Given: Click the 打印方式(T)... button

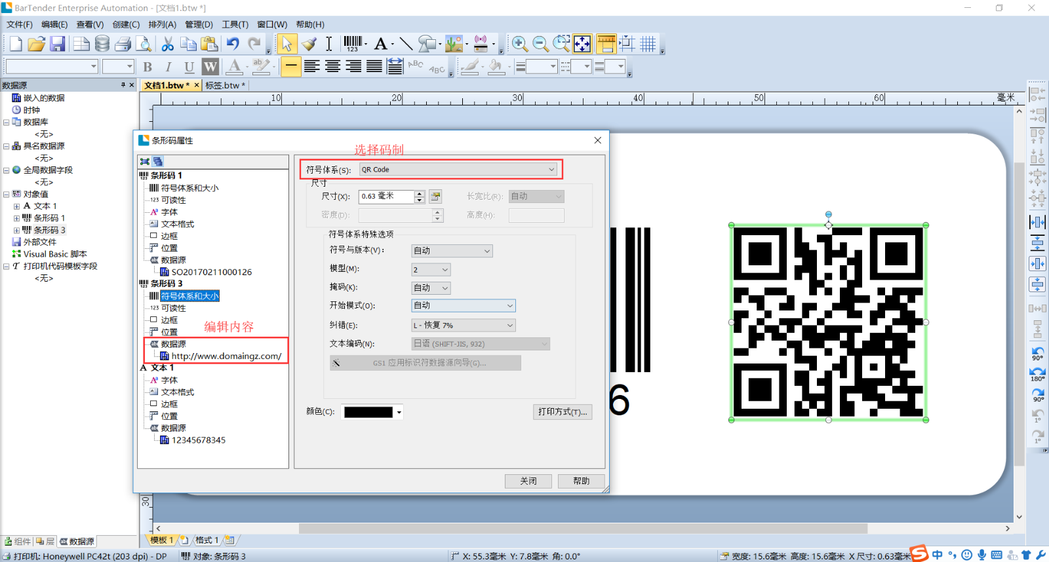Looking at the screenshot, I should pyautogui.click(x=562, y=412).
